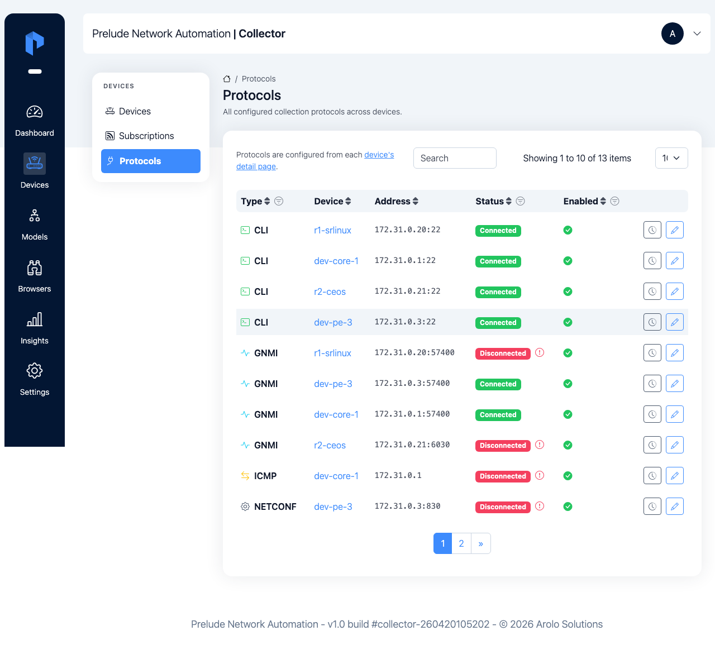This screenshot has width=715, height=645.
Task: Show error details for NETCONF disconnect
Action: coord(540,506)
